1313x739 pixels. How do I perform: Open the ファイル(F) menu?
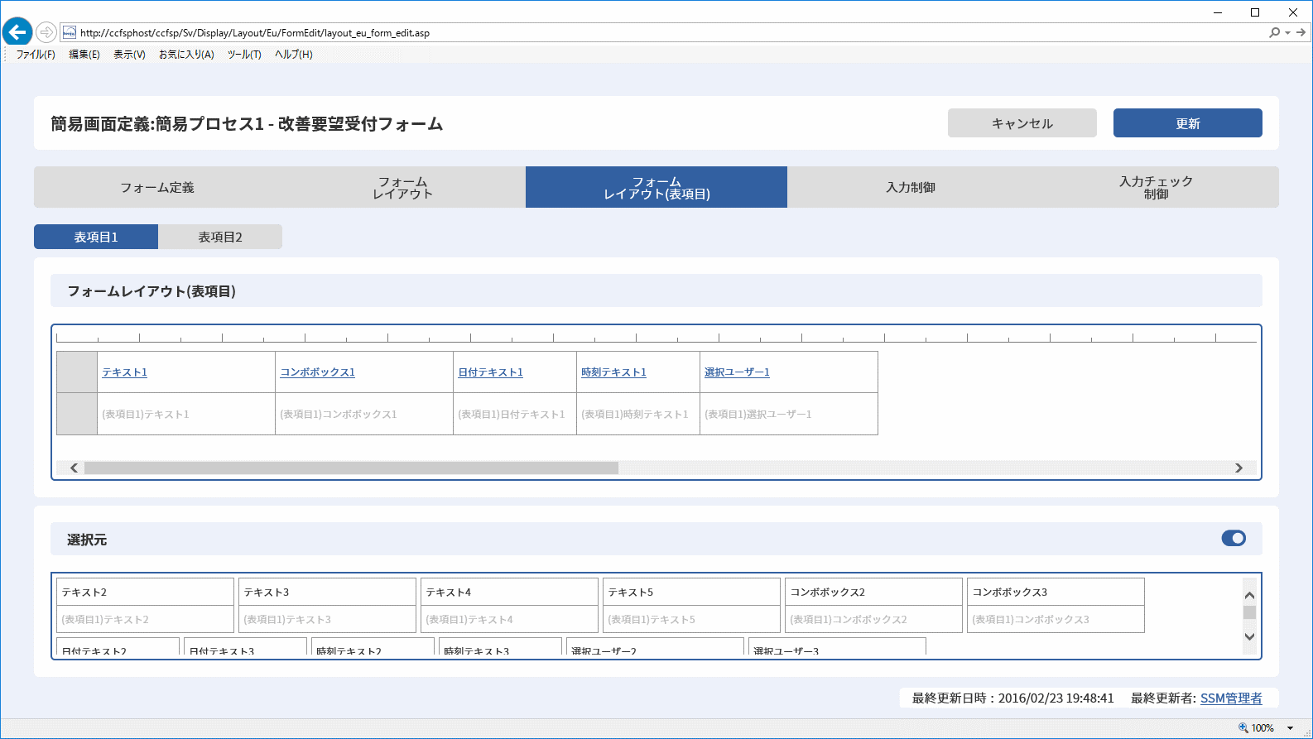36,55
